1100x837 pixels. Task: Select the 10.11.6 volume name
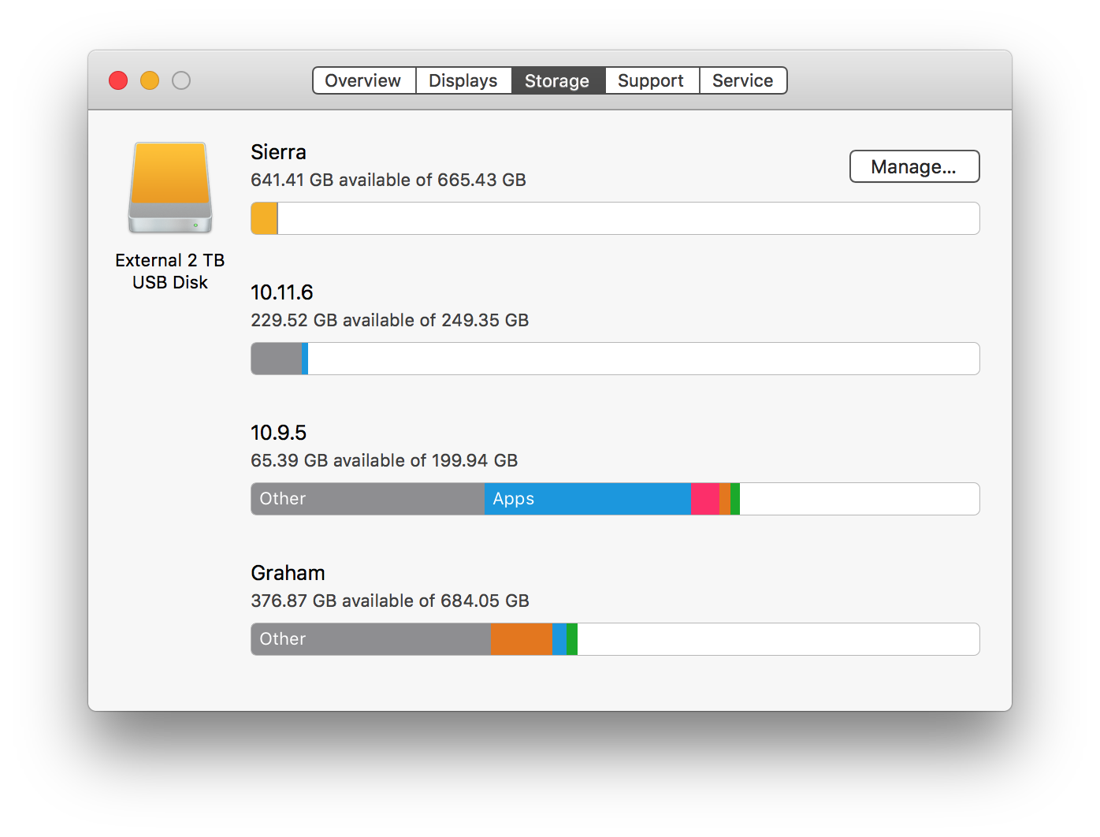point(282,292)
